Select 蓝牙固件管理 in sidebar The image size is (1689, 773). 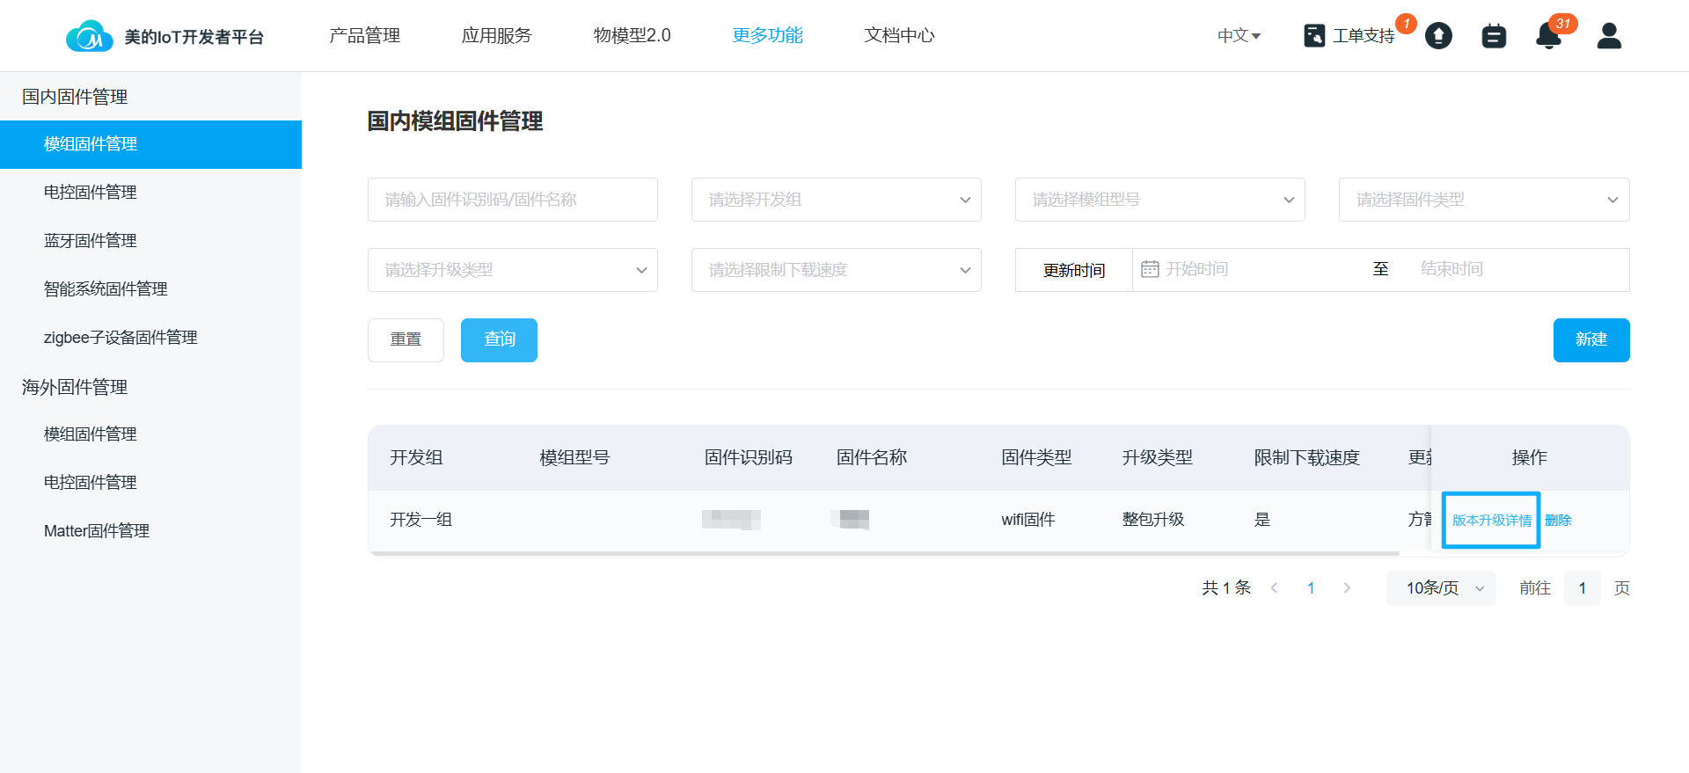pyautogui.click(x=91, y=240)
